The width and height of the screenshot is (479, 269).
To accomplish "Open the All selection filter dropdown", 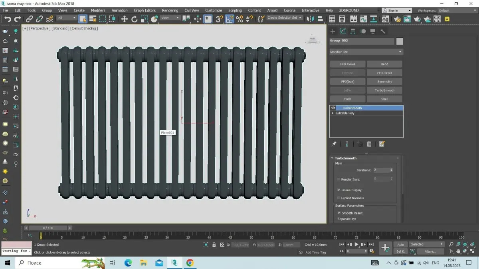I will point(67,18).
